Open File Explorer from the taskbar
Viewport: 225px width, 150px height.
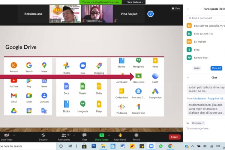103,146
